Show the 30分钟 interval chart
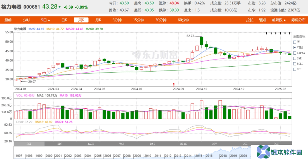The image size is (308, 159). (161, 20)
